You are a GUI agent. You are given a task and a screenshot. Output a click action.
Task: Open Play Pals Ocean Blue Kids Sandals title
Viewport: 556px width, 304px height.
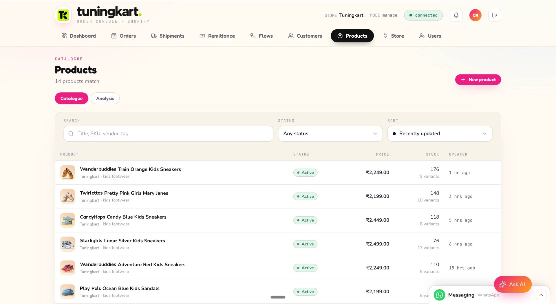point(120,288)
